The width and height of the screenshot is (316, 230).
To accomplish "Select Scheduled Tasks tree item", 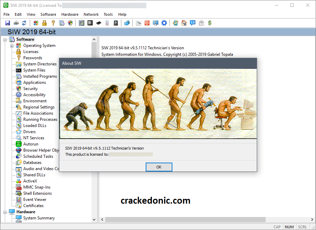I will point(38,156).
